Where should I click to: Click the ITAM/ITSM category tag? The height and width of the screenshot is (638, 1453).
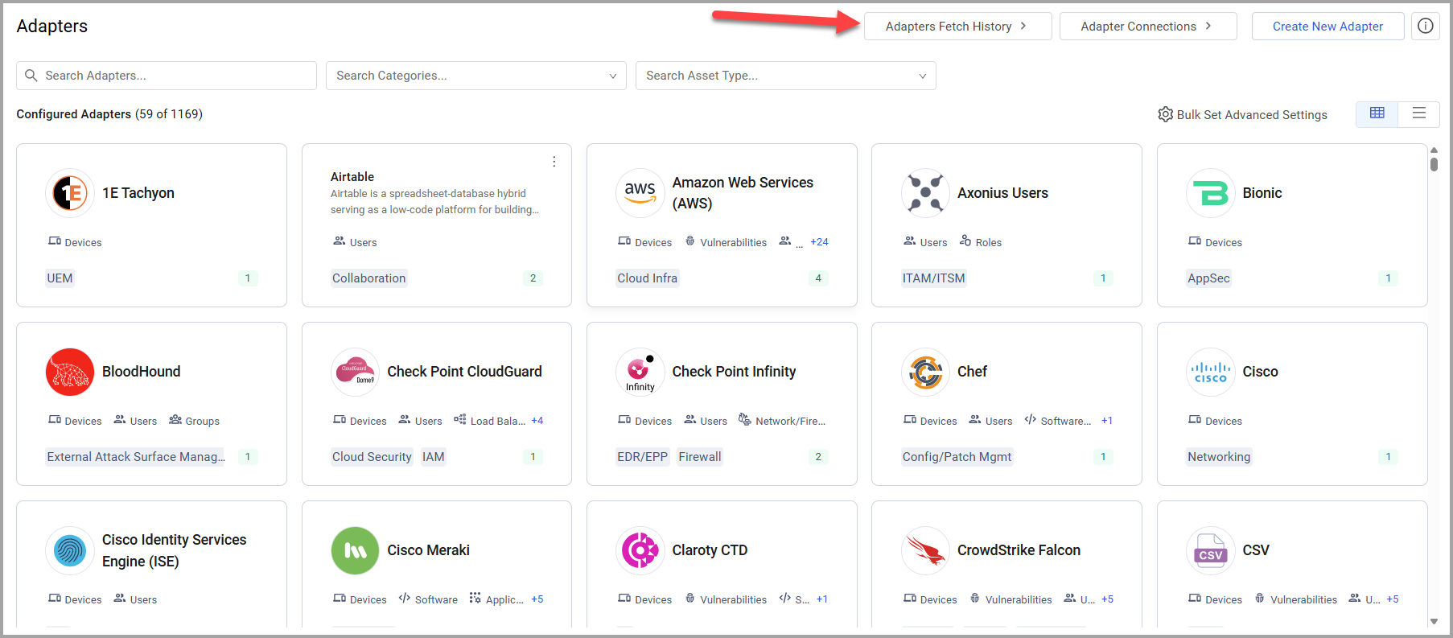click(933, 278)
